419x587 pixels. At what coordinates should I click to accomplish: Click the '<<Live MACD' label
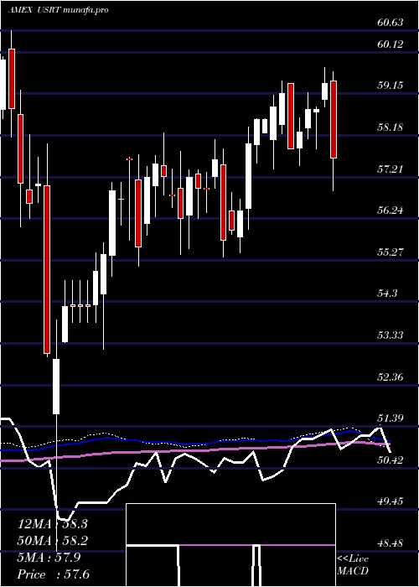coord(353,564)
